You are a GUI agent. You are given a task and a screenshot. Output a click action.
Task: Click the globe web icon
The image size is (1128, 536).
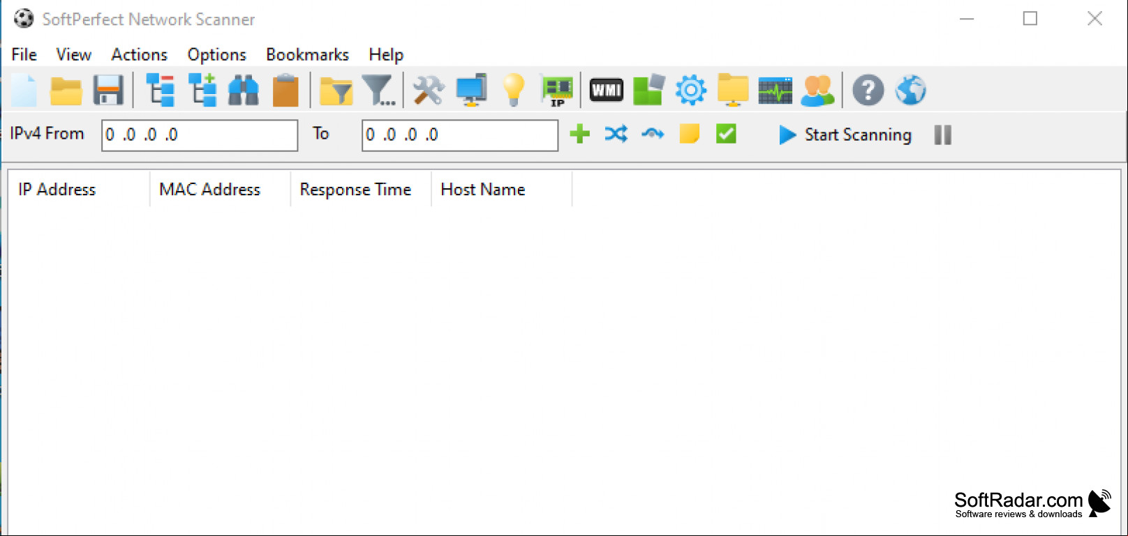pos(910,91)
